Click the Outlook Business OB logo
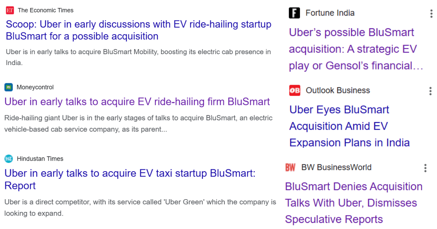Viewport: 437px width, 229px height. coord(295,91)
